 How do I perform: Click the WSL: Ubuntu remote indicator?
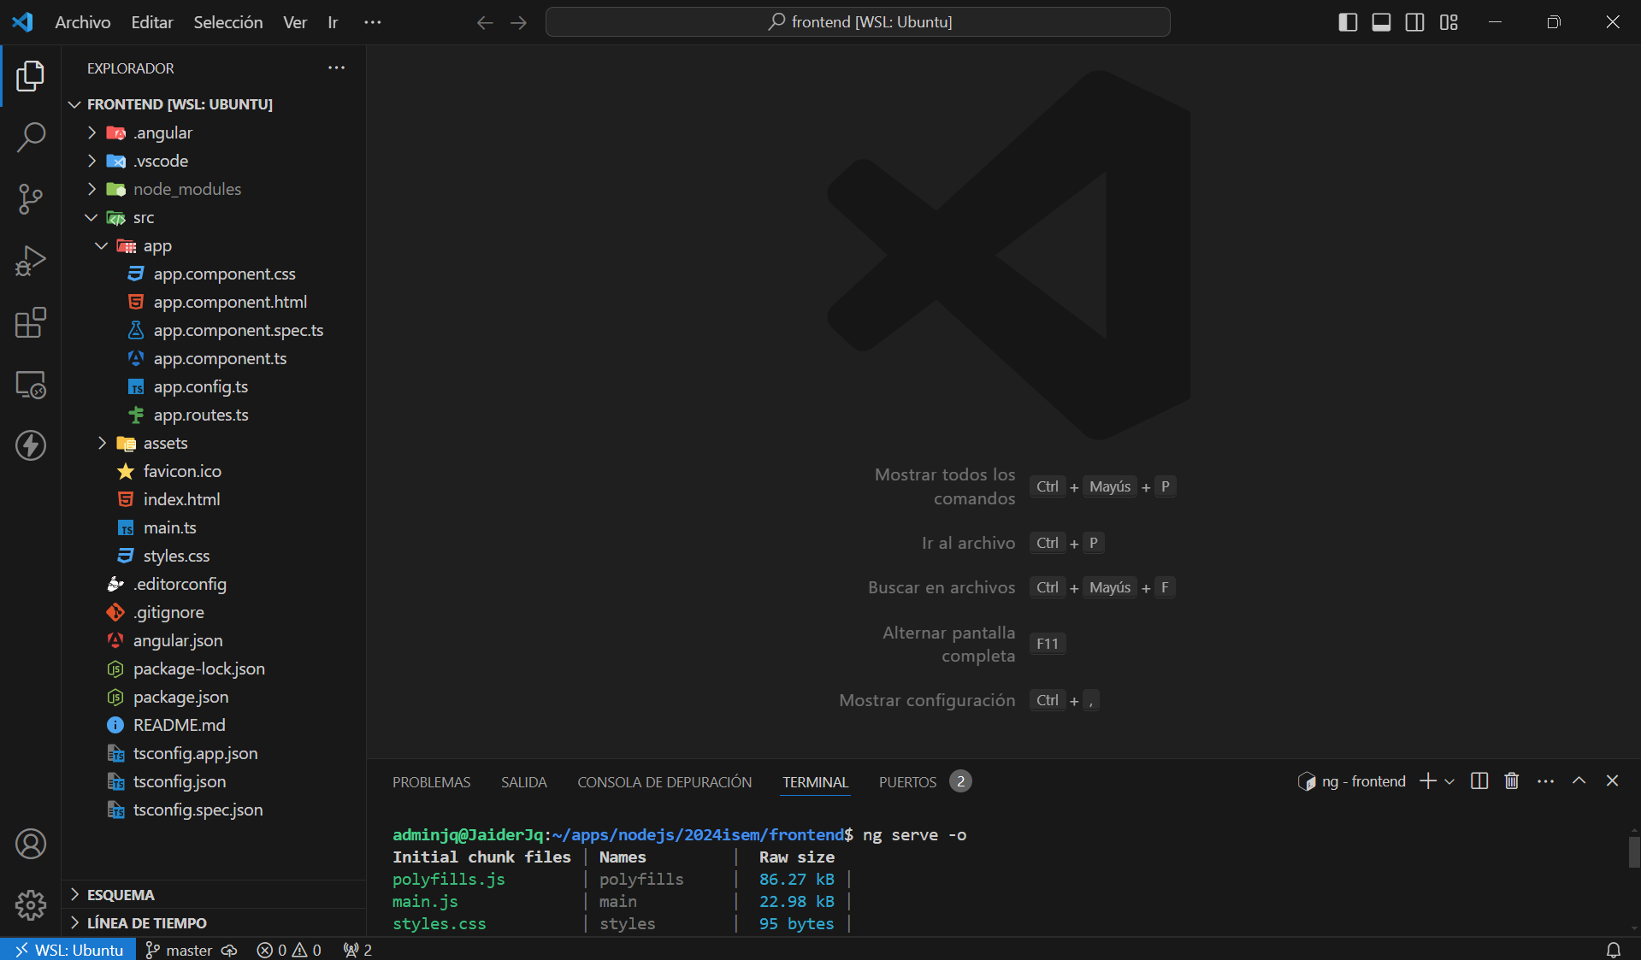point(68,950)
